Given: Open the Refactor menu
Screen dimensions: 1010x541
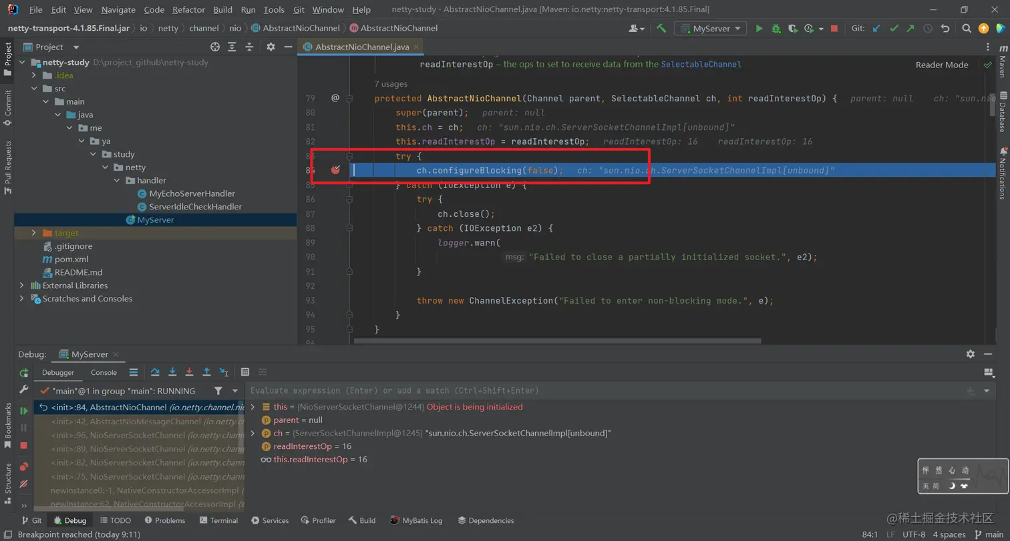Looking at the screenshot, I should click(188, 10).
